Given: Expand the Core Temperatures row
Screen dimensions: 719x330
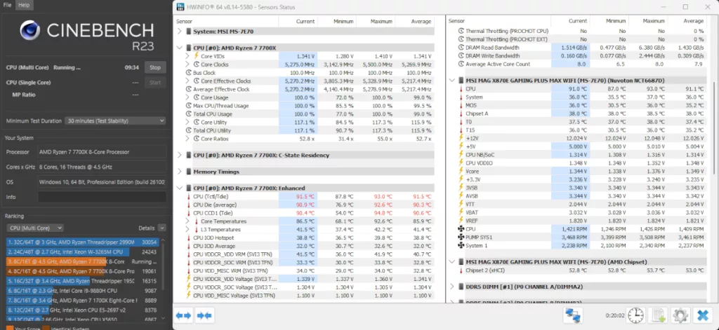Looking at the screenshot, I should pyautogui.click(x=187, y=221).
